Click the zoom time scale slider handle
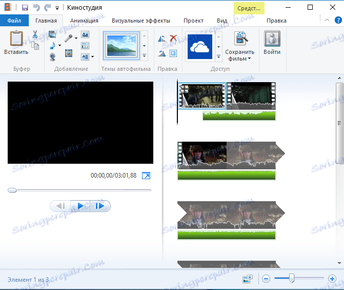 (x=292, y=278)
